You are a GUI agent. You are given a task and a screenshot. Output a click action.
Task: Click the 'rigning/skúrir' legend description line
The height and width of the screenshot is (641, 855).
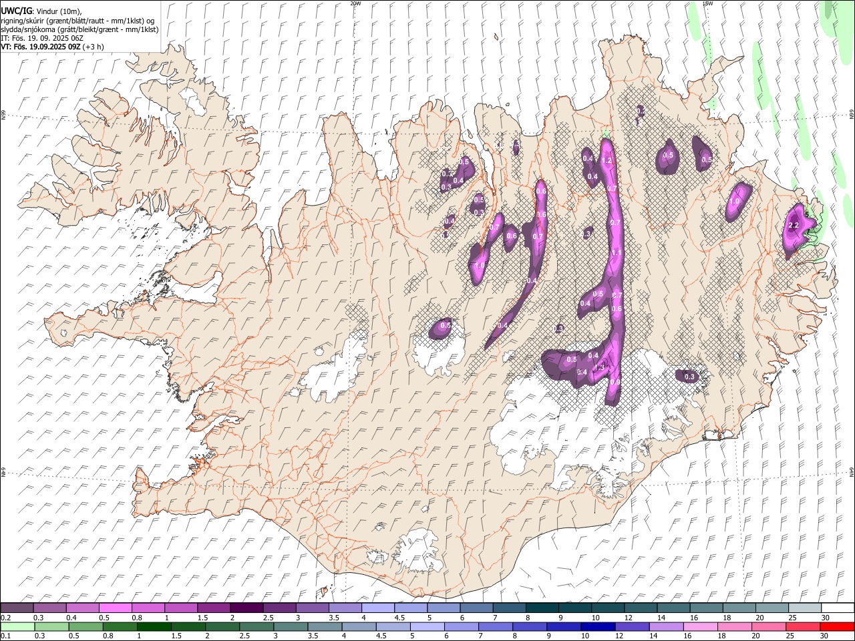[77, 21]
